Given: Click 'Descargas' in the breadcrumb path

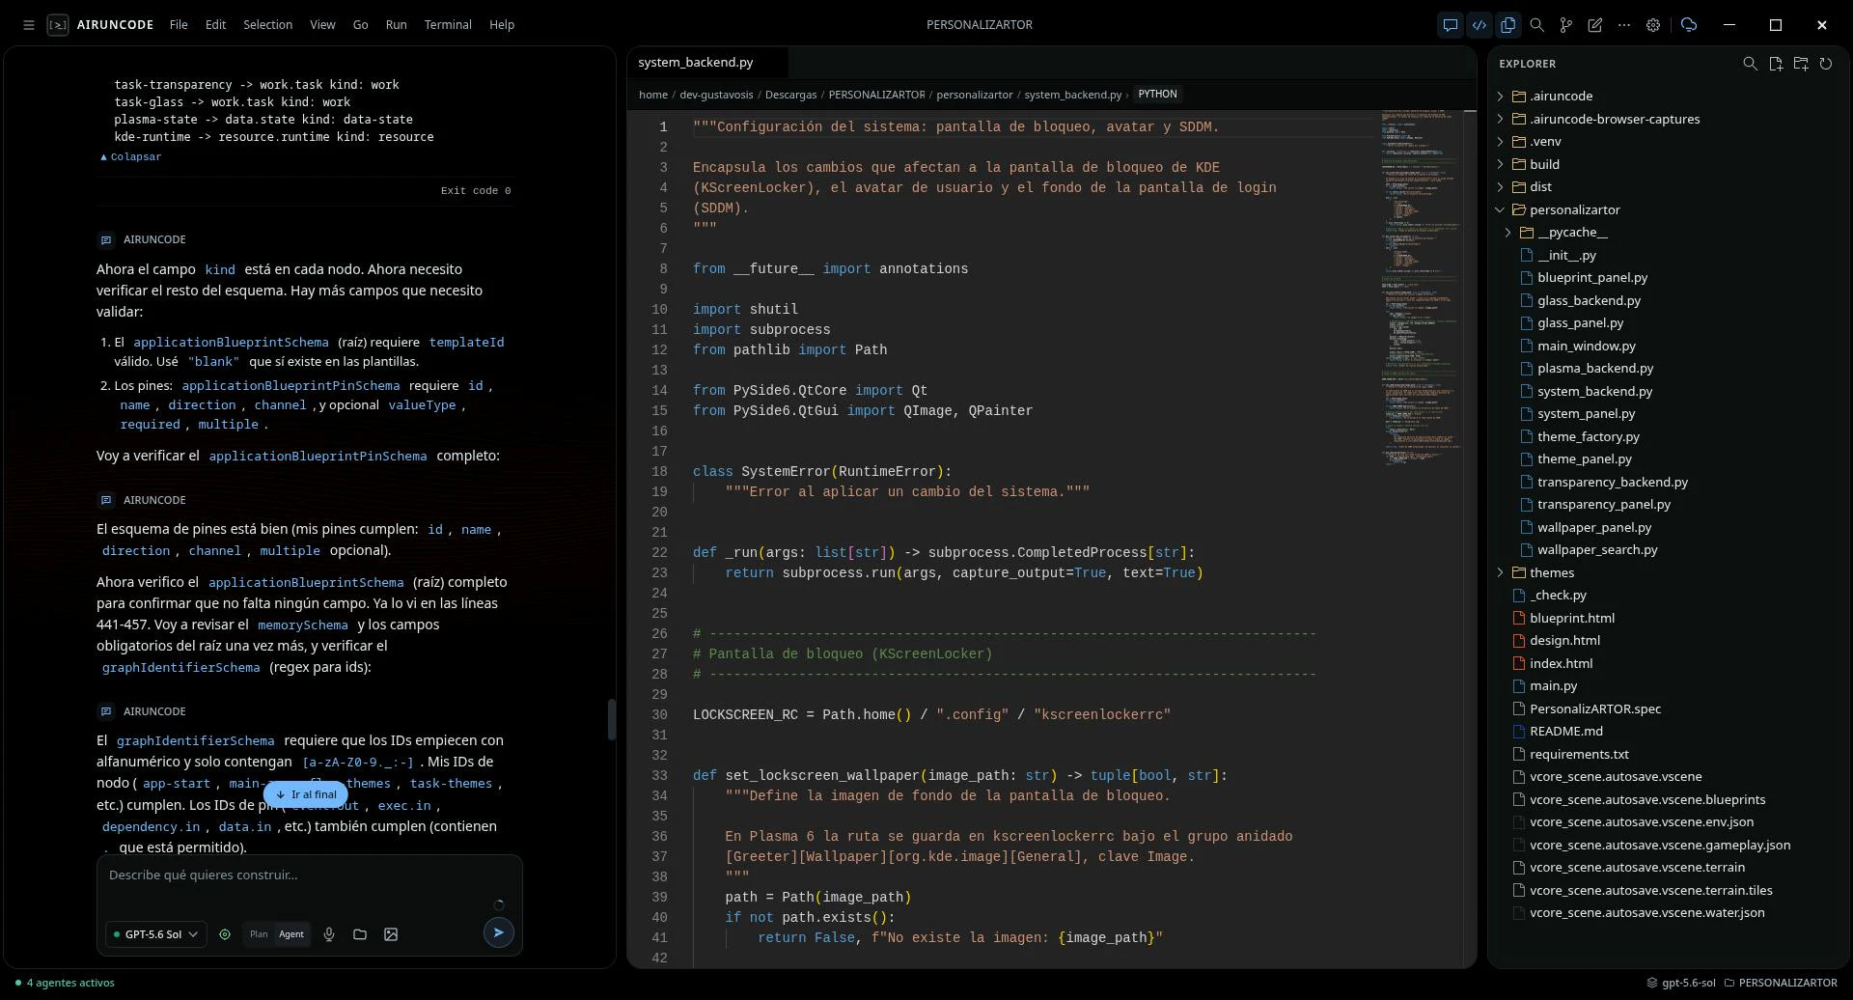Looking at the screenshot, I should (x=790, y=95).
